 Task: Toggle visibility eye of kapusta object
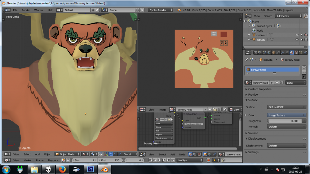297,40
